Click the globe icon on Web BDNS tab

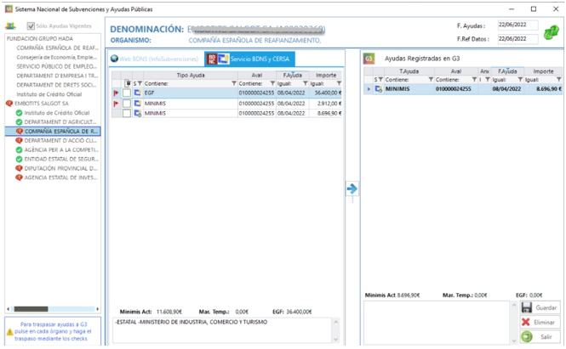tap(114, 59)
